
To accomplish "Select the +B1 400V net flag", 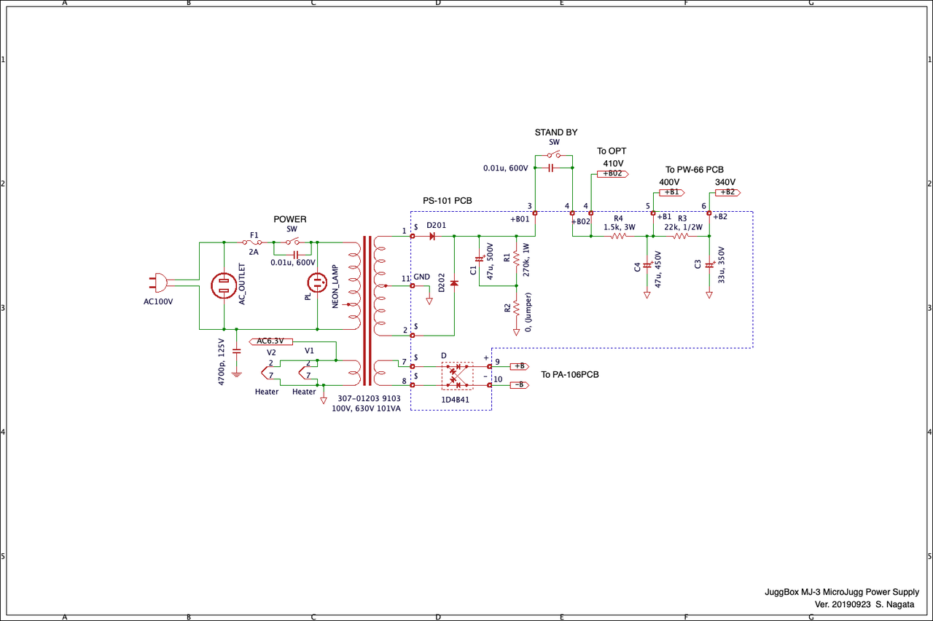I will pos(671,192).
